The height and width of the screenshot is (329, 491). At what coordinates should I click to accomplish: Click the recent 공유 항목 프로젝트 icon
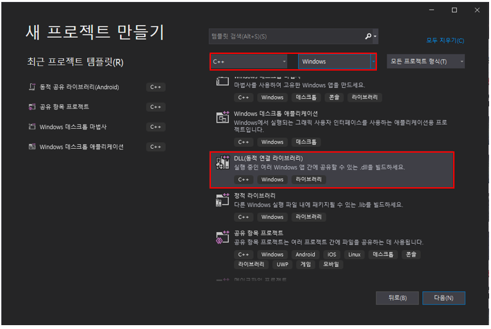pyautogui.click(x=32, y=107)
